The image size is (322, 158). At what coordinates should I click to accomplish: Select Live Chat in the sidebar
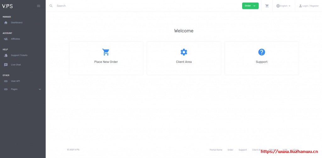pyautogui.click(x=16, y=65)
